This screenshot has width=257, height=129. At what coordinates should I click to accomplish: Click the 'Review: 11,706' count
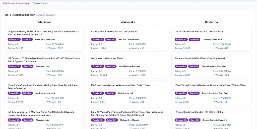[98, 48]
